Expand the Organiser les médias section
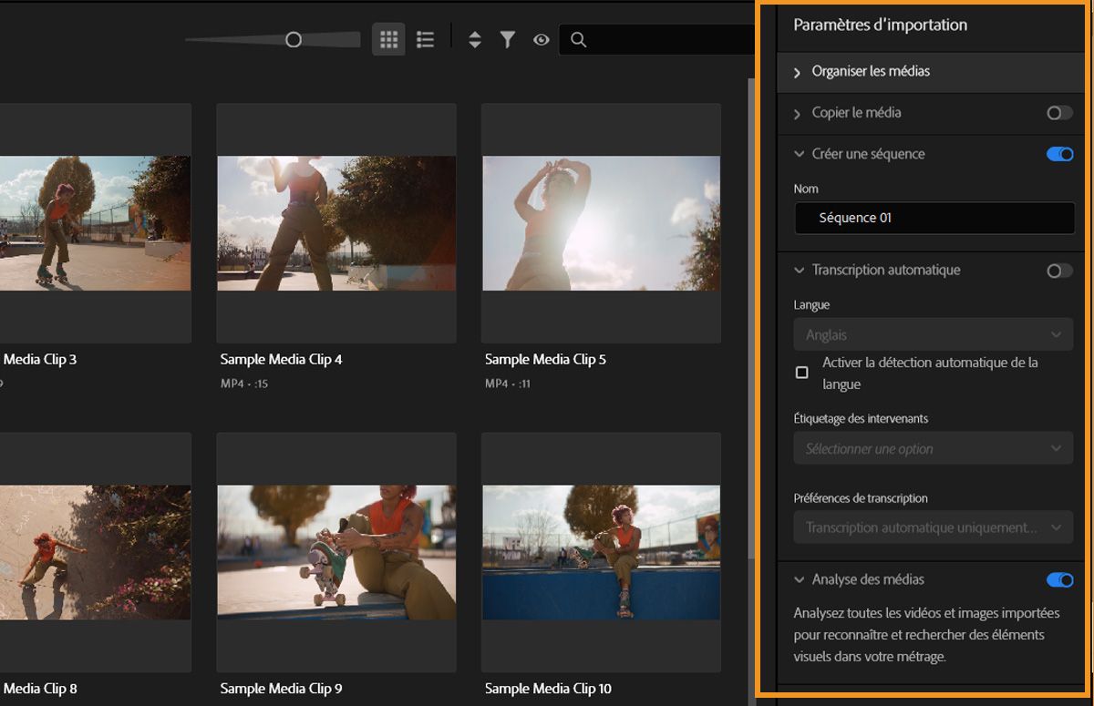 coord(796,72)
